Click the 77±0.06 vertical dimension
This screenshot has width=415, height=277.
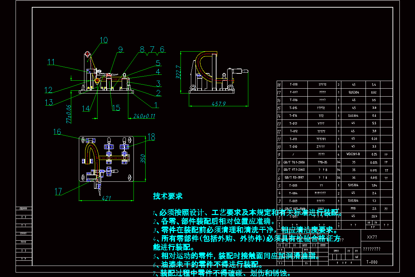tap(69, 115)
